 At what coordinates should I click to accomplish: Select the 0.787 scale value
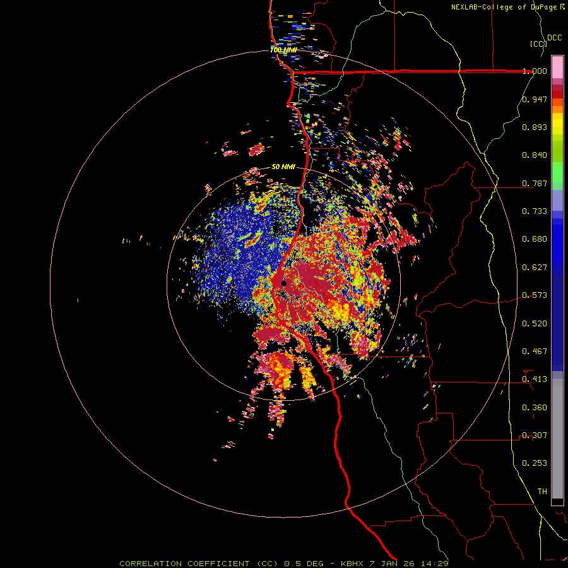(535, 183)
